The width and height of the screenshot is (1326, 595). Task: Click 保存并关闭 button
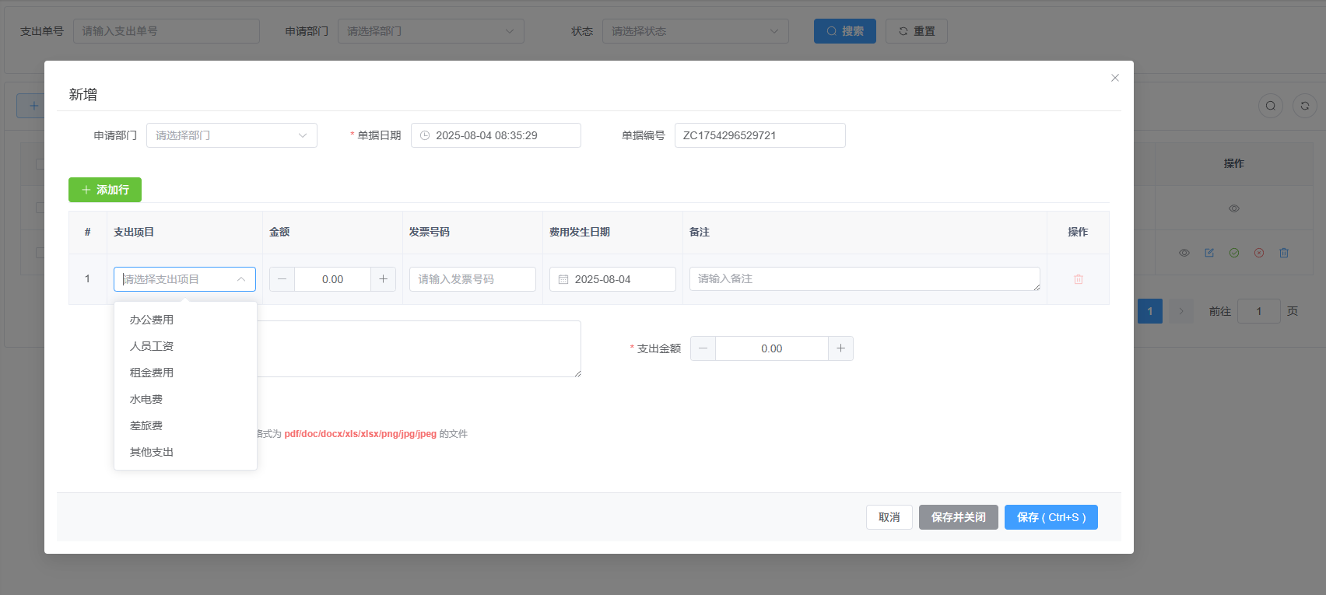[958, 517]
